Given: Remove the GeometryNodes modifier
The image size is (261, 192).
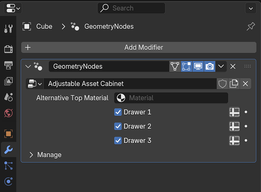Looking at the screenshot, I should [233, 66].
